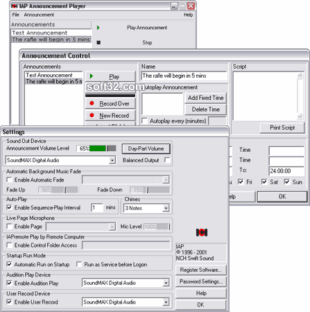Toggle Enable User Record checkbox
310x312 pixels.
pos(10,302)
